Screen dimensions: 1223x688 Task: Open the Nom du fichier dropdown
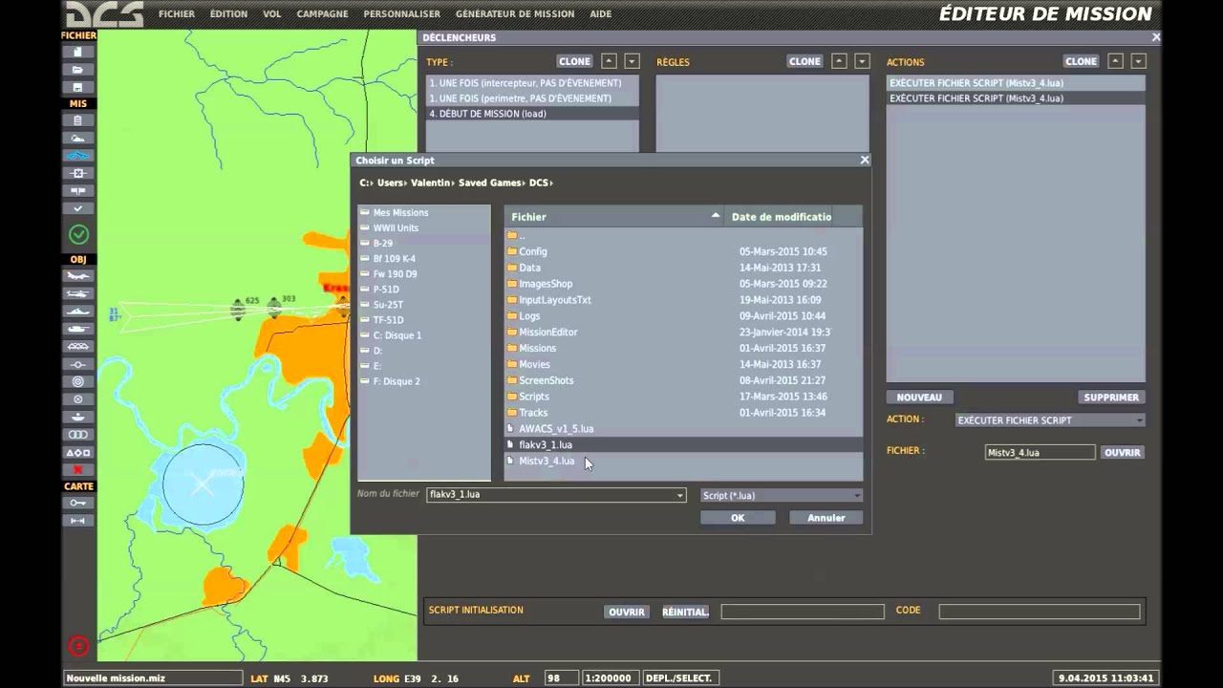click(680, 495)
